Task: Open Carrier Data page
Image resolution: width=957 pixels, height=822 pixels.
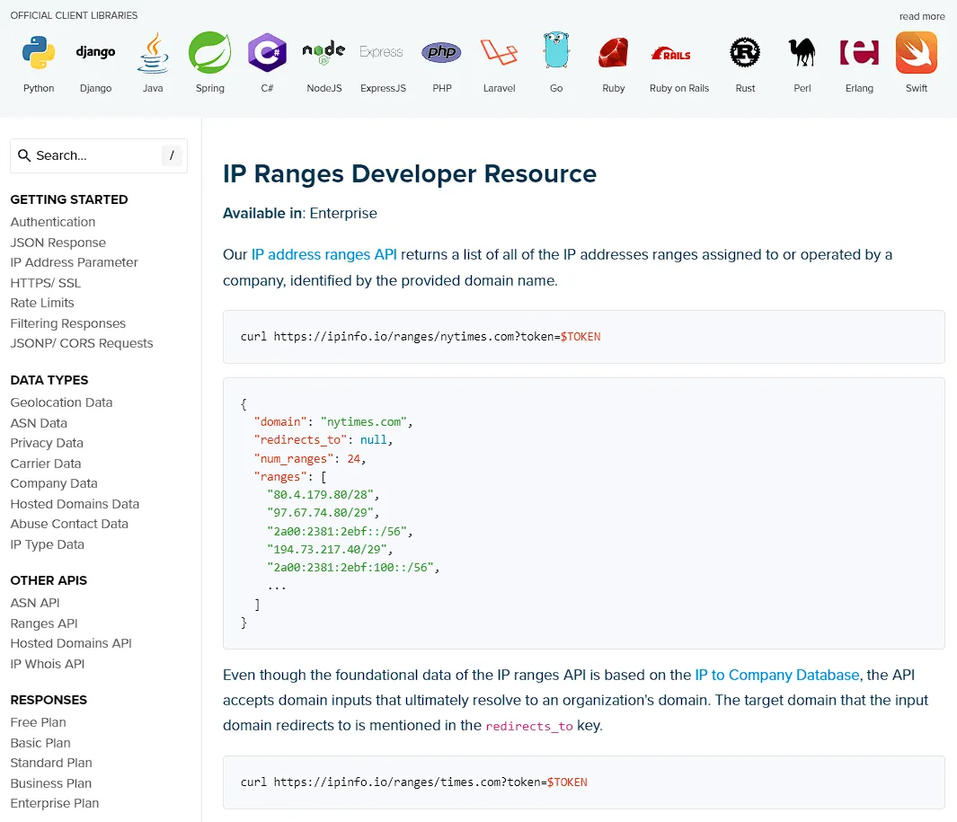Action: 46,464
